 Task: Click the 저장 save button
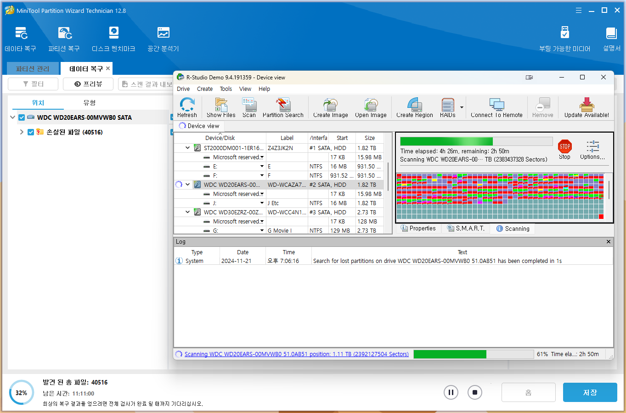pos(590,392)
